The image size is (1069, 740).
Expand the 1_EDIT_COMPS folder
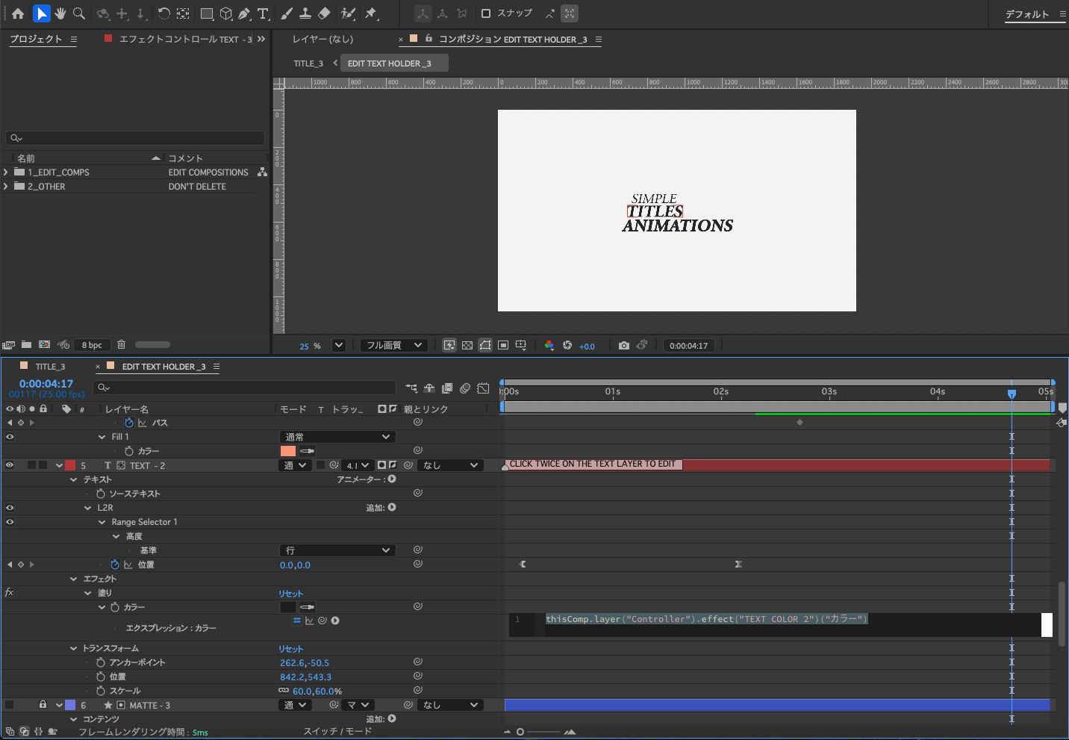[x=7, y=172]
